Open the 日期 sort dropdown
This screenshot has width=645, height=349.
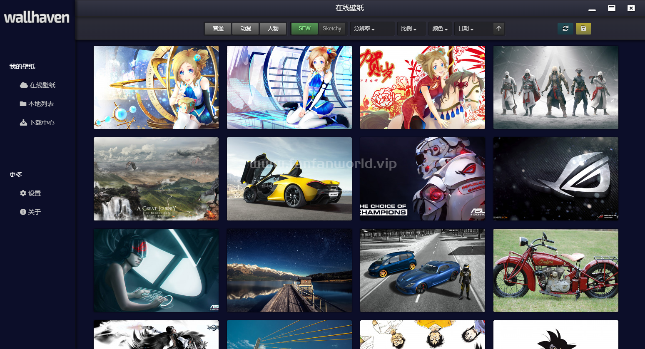tap(473, 28)
